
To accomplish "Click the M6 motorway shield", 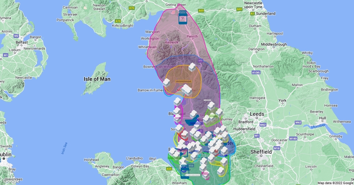I will [201, 61].
